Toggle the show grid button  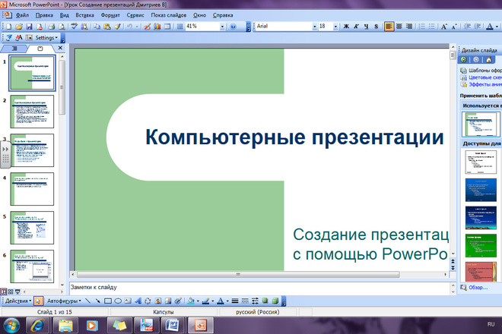coord(180,27)
